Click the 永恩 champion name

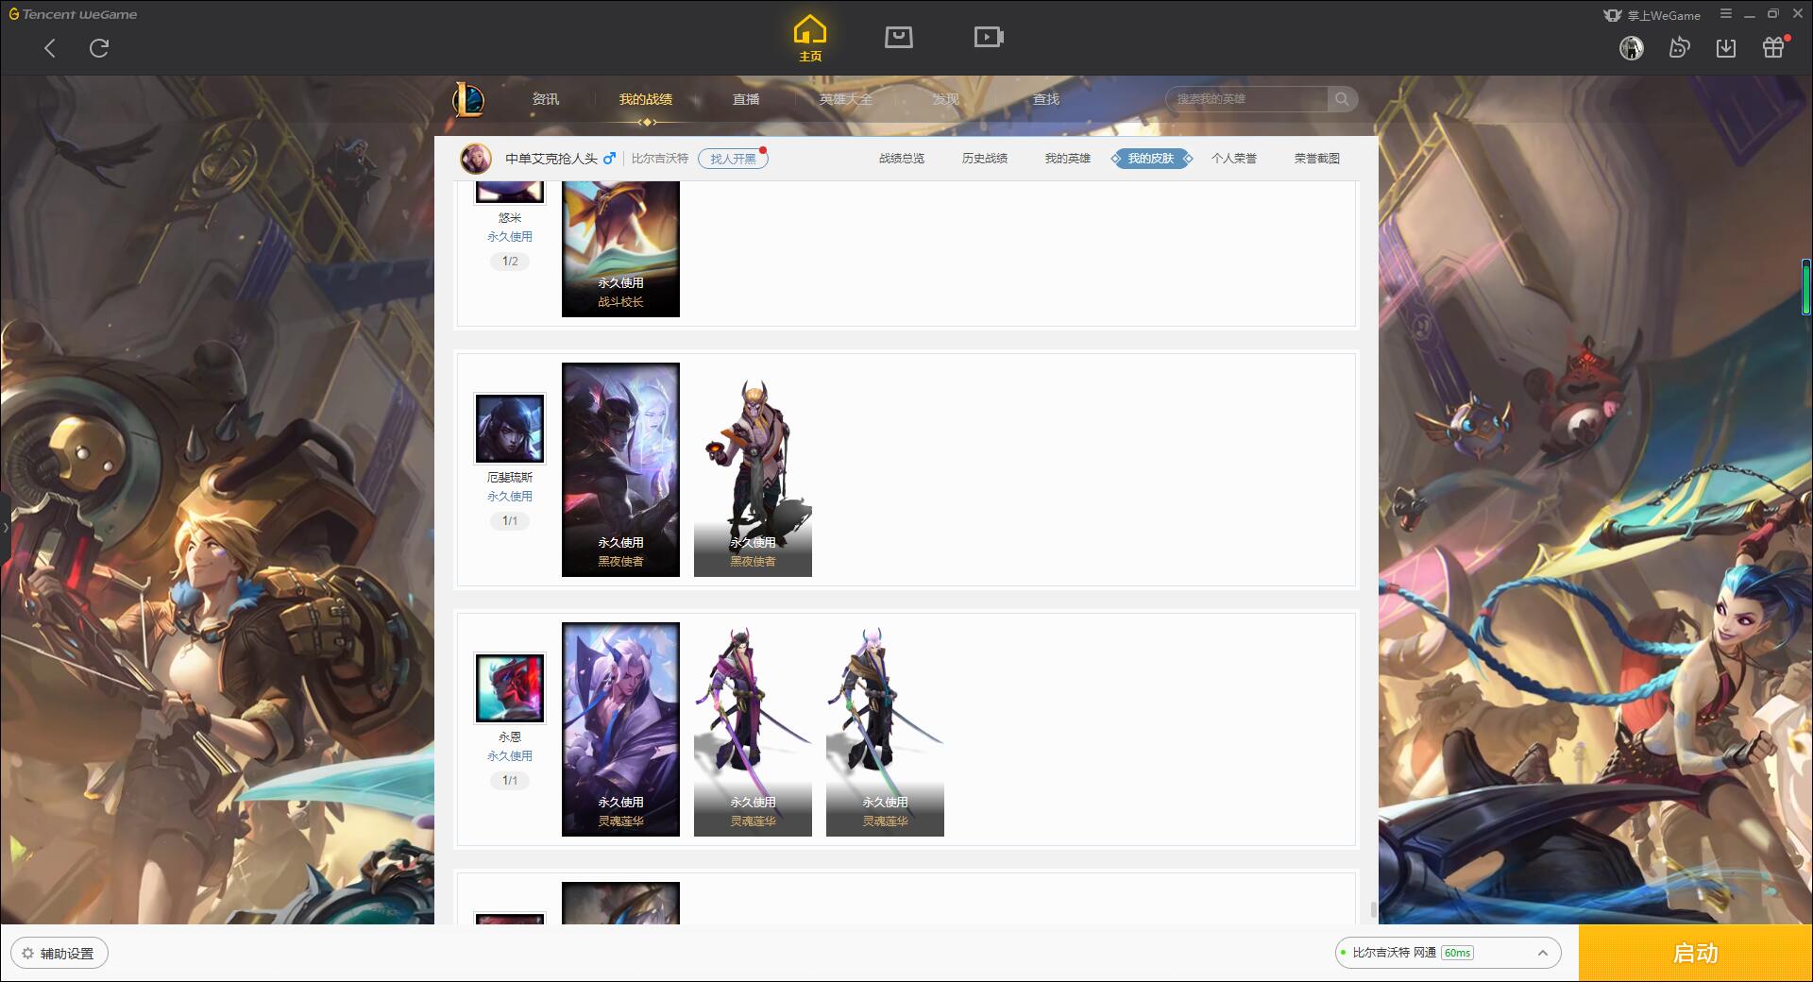[510, 737]
